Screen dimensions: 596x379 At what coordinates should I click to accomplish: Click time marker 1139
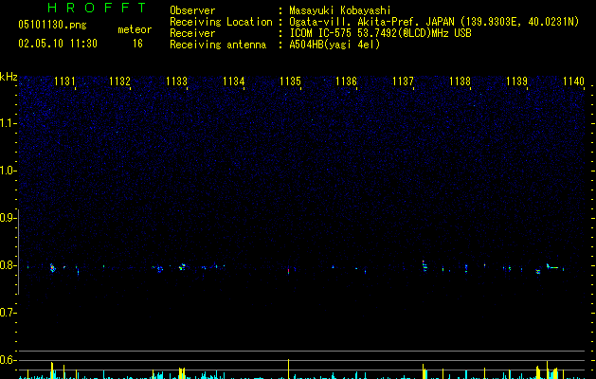pyautogui.click(x=517, y=81)
